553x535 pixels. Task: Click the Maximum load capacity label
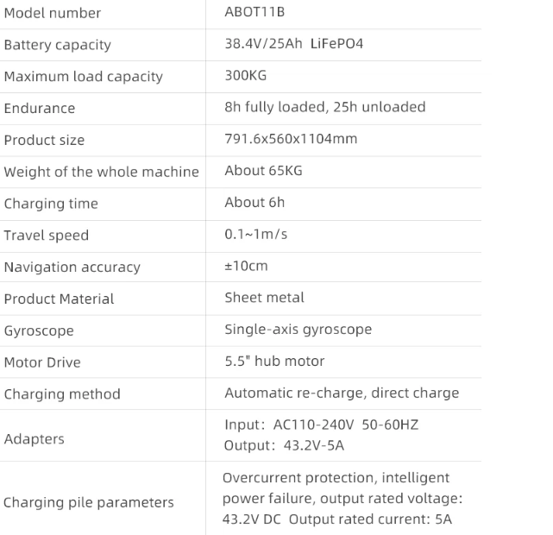83,77
